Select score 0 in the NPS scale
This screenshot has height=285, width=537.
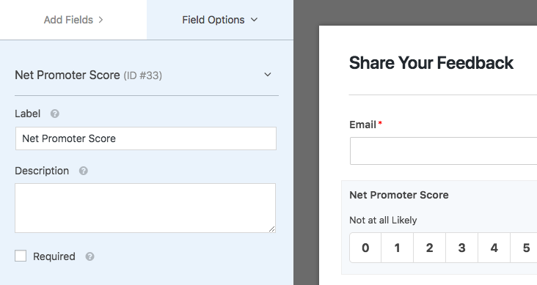(x=365, y=248)
